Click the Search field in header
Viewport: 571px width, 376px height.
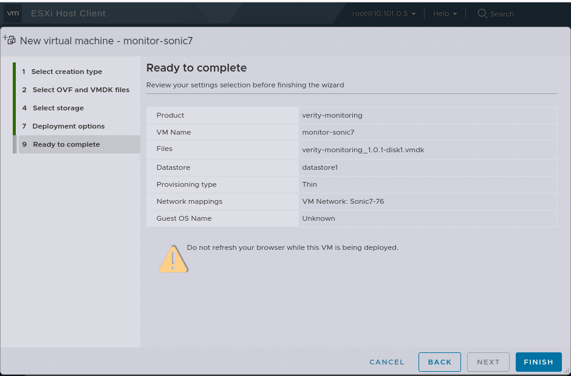coord(502,14)
